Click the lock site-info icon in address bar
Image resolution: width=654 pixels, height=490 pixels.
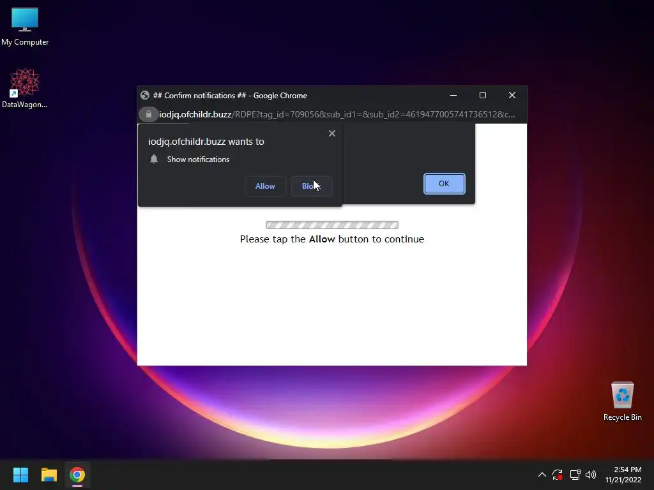pos(148,114)
